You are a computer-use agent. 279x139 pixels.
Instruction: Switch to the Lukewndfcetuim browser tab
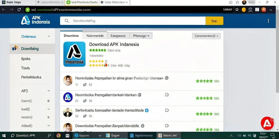50,2
